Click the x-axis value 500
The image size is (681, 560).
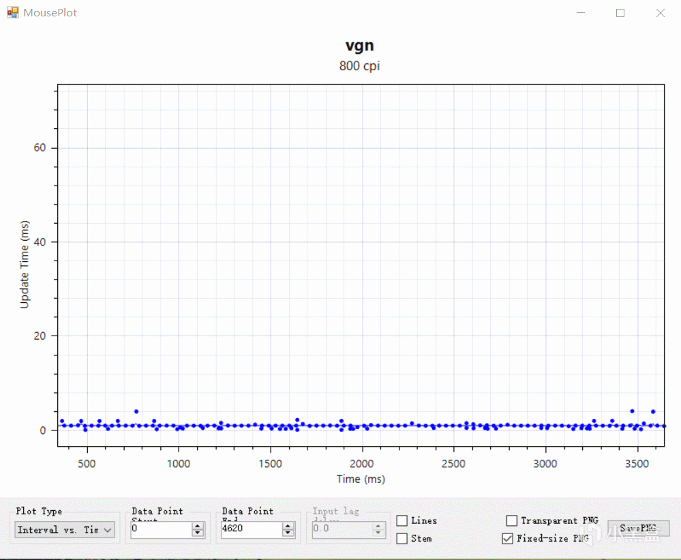pyautogui.click(x=87, y=464)
